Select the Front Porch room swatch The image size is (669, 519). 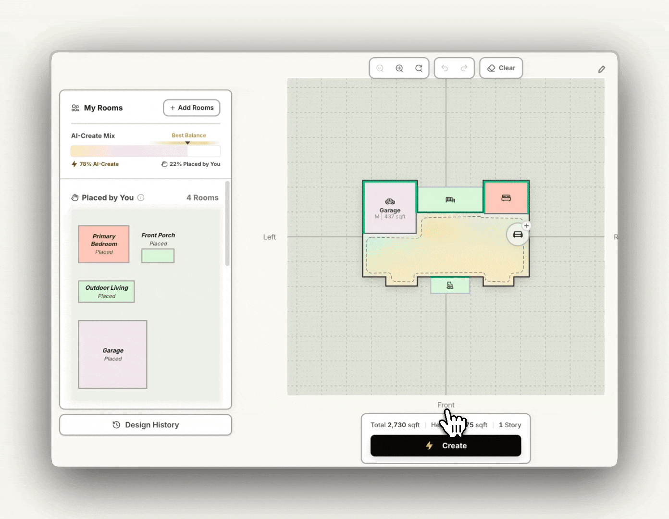point(158,256)
